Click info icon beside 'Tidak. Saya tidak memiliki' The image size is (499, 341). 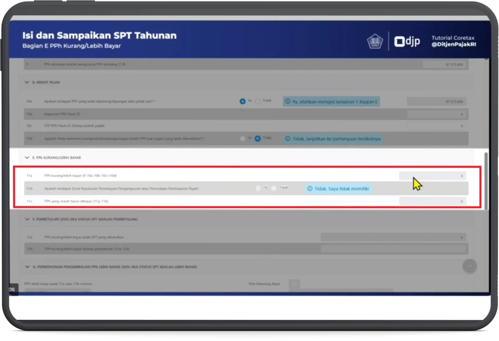[310, 188]
